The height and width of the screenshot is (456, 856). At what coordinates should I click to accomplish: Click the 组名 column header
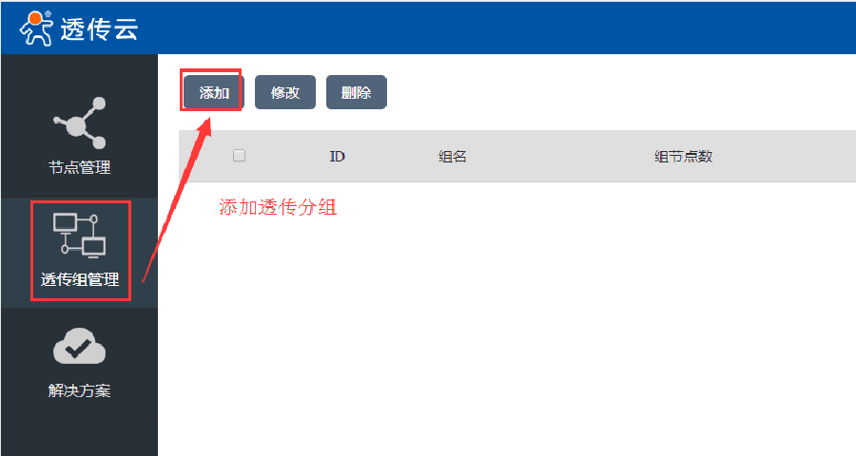pos(452,157)
